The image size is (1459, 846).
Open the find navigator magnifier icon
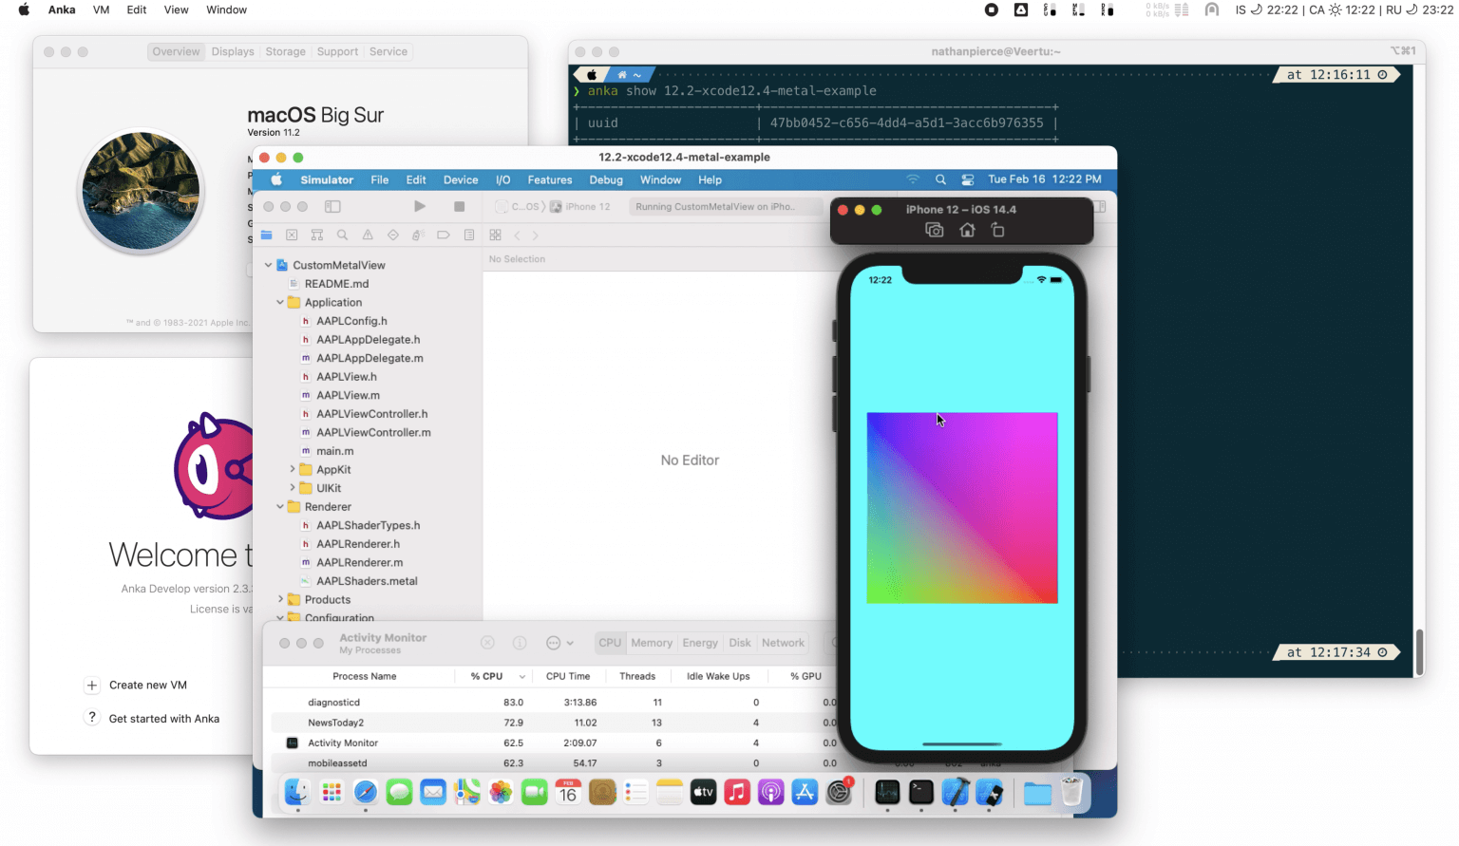pos(342,235)
